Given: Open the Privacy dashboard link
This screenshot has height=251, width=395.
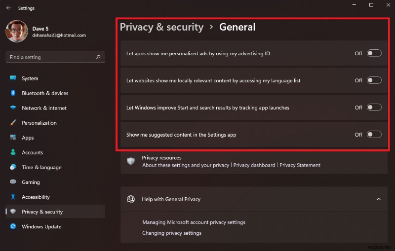Looking at the screenshot, I should [x=254, y=165].
